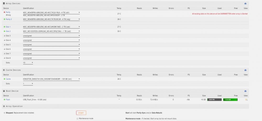Click the red X Parity status icon
Screen dimensions: 262x121
4,12
